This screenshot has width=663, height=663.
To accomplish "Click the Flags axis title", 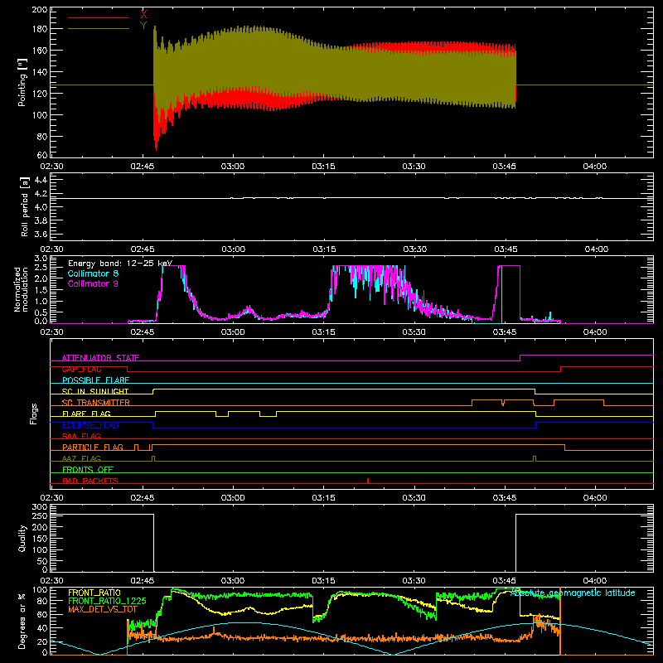I will click(x=34, y=414).
